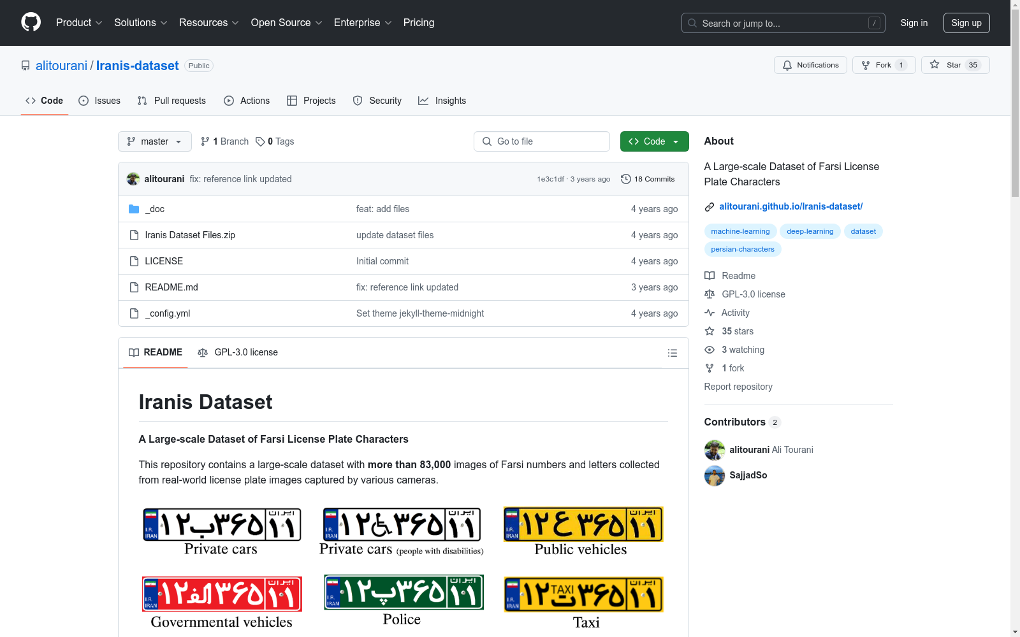Click the Sign up button
This screenshot has width=1020, height=637.
click(966, 23)
